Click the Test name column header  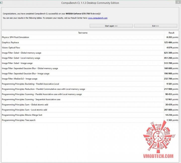[x=83, y=33]
